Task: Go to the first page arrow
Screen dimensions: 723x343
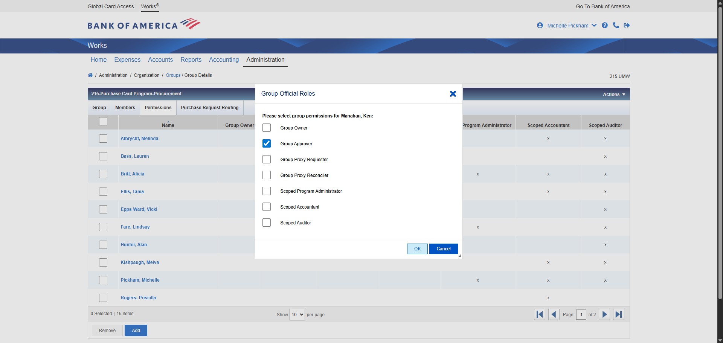Action: point(540,314)
